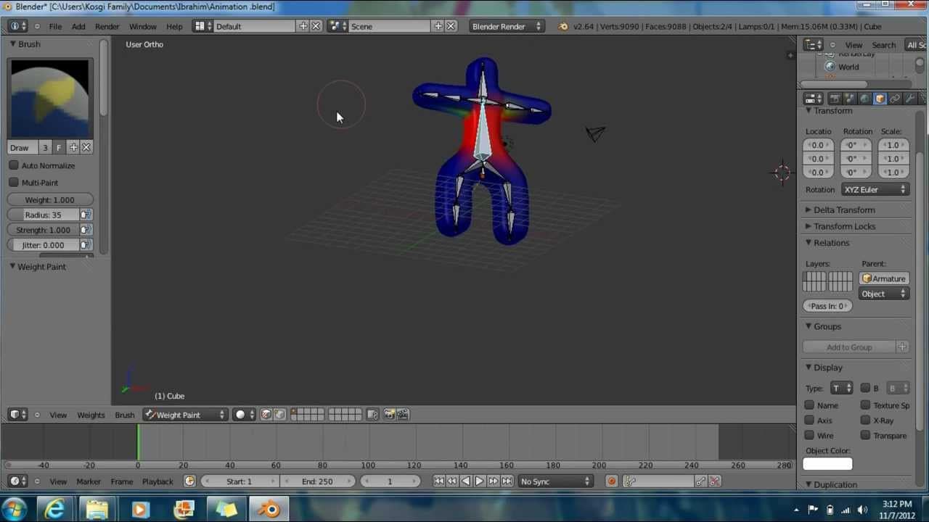Jump to the last frame
The width and height of the screenshot is (929, 522).
[x=507, y=481]
